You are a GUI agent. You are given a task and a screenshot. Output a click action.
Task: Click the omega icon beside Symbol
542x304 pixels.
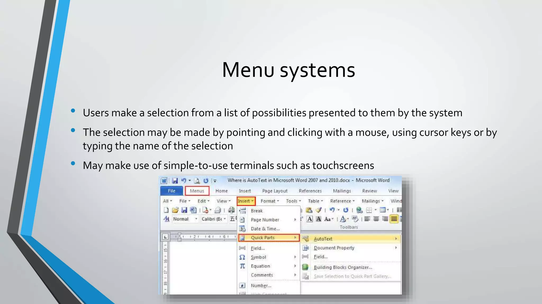242,257
